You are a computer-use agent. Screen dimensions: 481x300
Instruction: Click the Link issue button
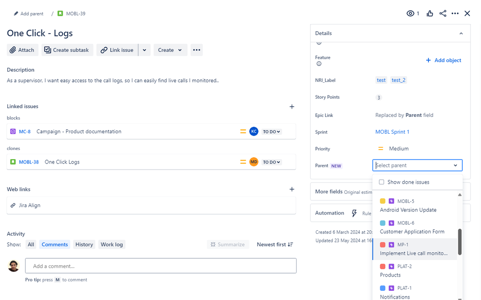pyautogui.click(x=117, y=50)
